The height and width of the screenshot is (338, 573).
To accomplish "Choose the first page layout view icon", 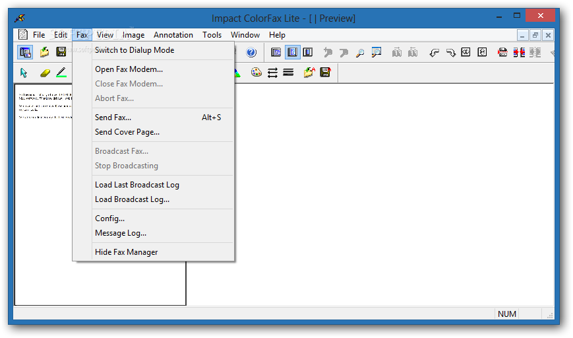I will tap(276, 52).
